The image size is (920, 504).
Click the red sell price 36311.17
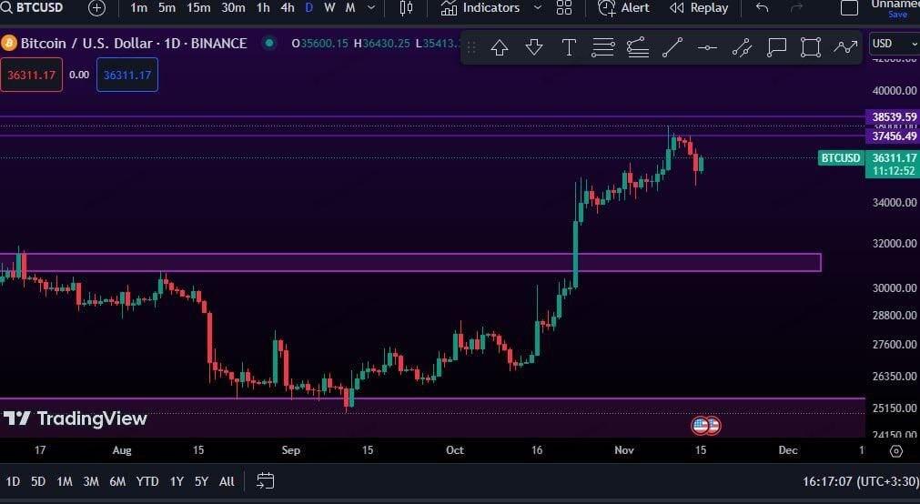coord(31,76)
